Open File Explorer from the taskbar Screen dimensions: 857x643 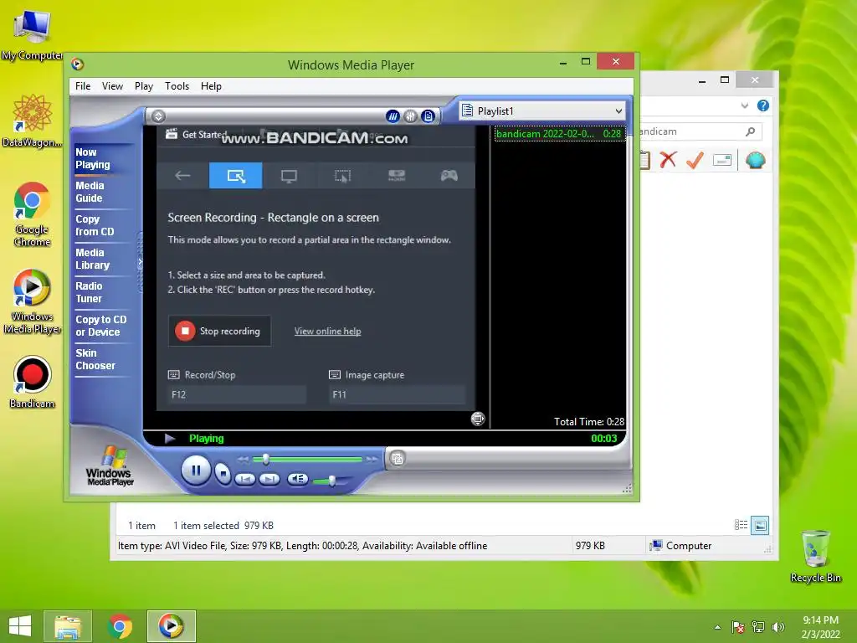click(68, 626)
